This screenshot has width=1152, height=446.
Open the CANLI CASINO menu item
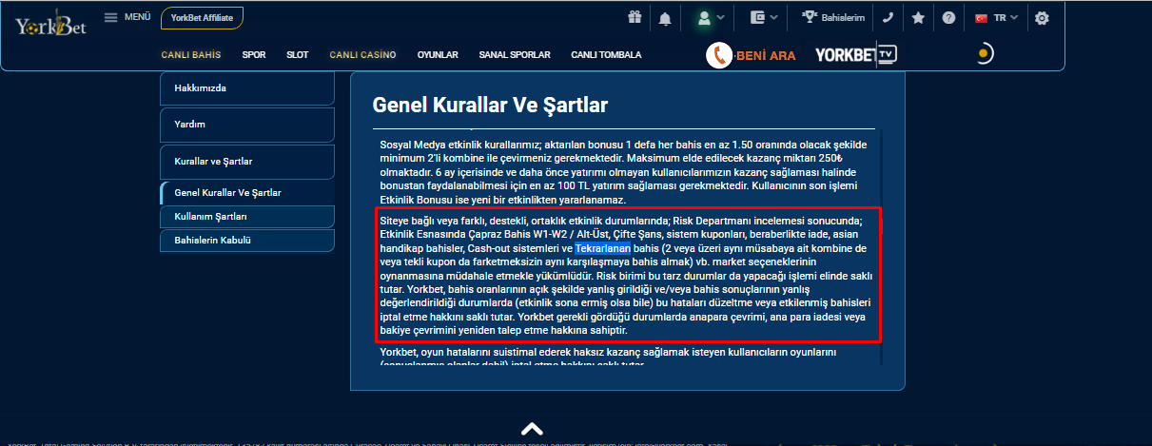pyautogui.click(x=362, y=55)
